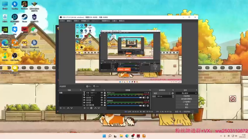
Task: Open the 帮助(H) menu
Action: (122, 21)
